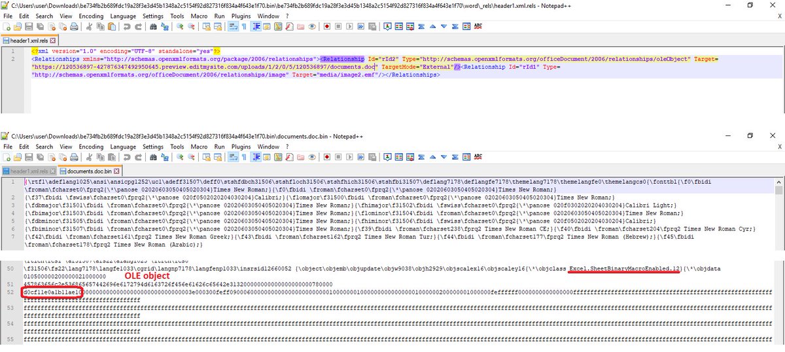The image size is (785, 352).
Task: Click Zoom In icon in top Notepad++ window
Action: 180,27
